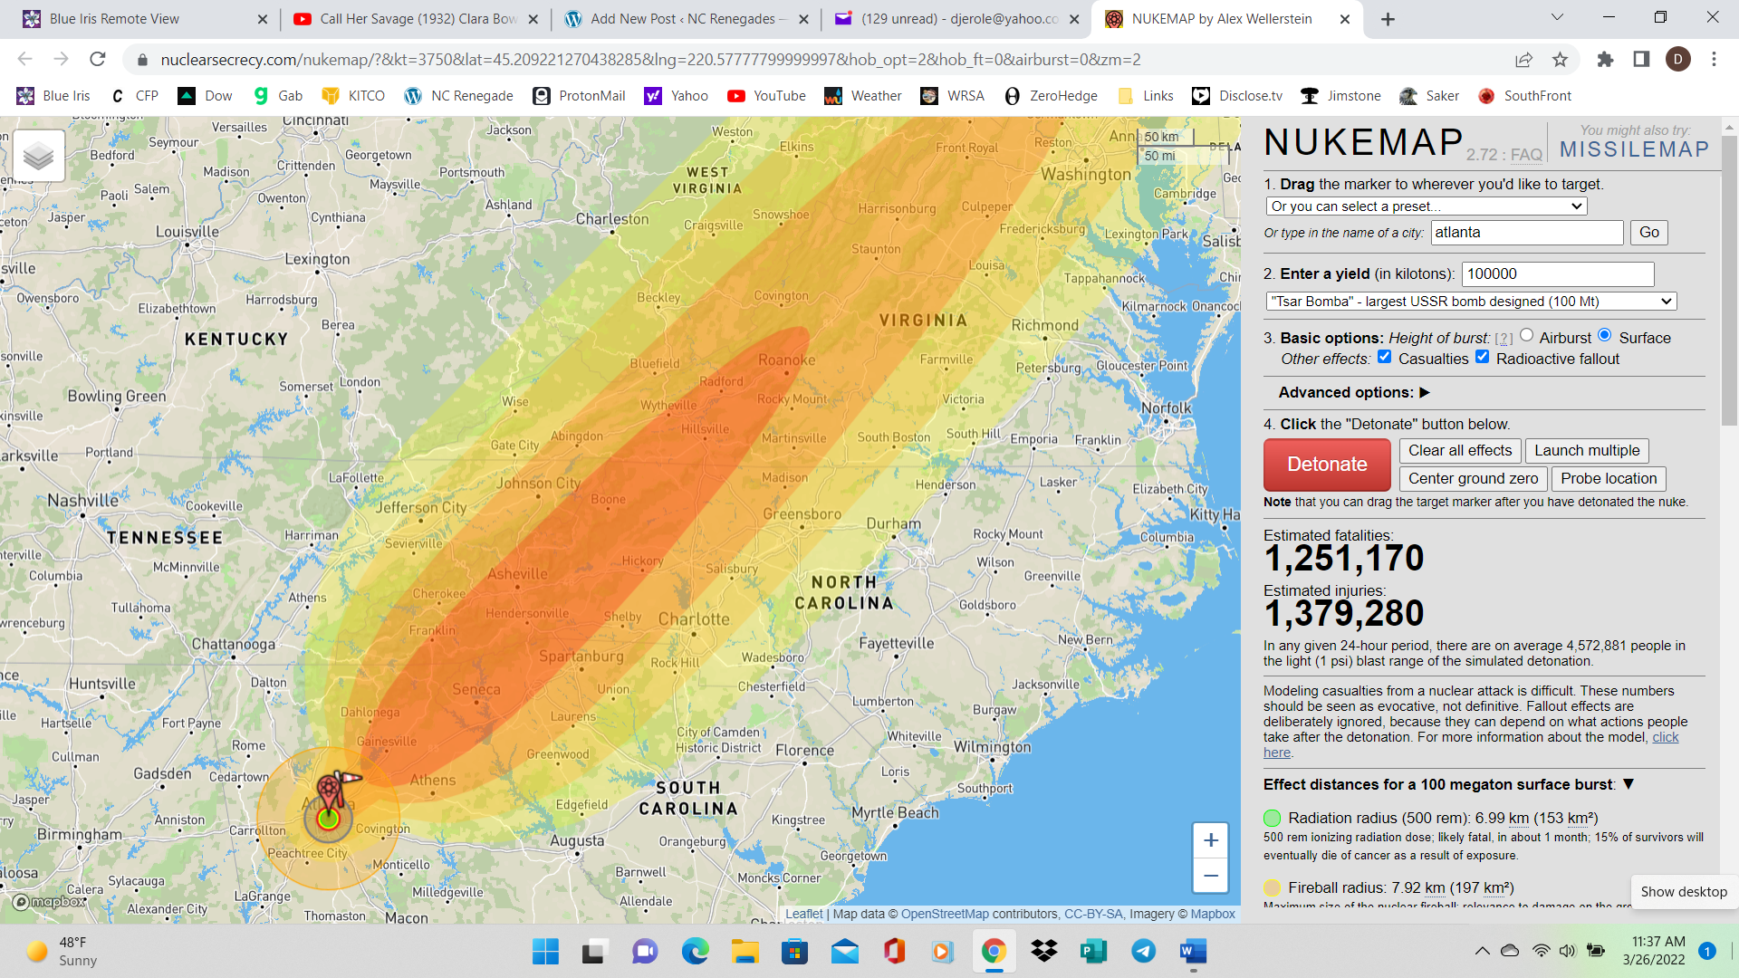This screenshot has height=978, width=1739.
Task: Collapse the Effect distances section
Action: [1629, 784]
